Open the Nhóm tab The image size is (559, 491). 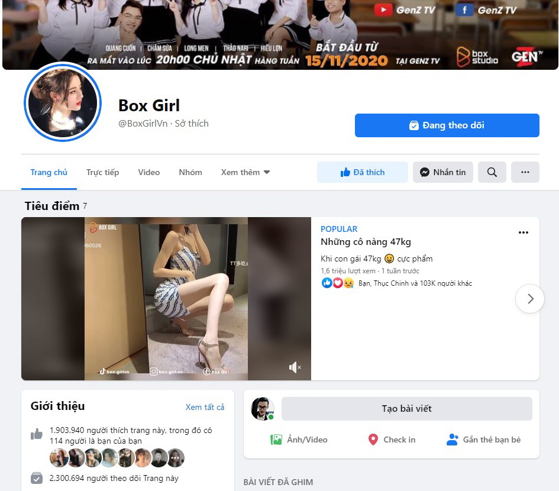coord(190,172)
